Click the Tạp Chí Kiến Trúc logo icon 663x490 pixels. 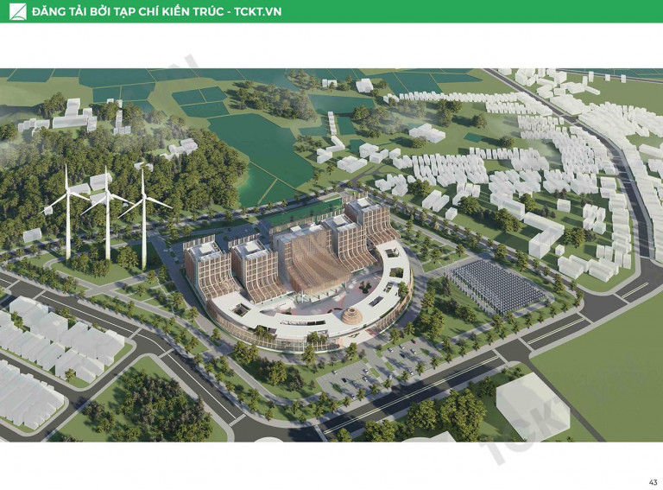(15, 11)
